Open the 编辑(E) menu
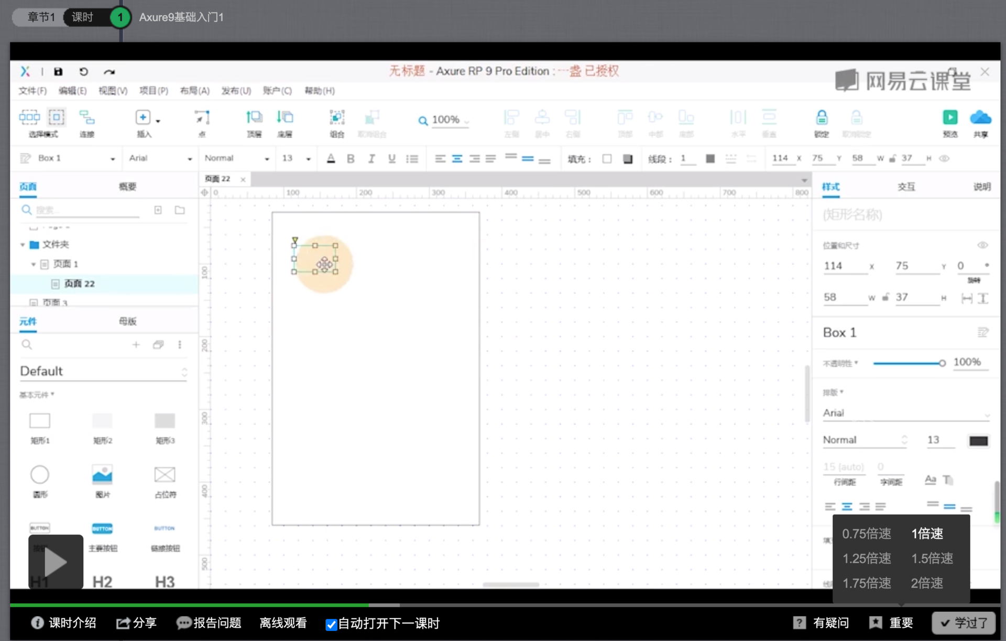1006x641 pixels. [72, 91]
